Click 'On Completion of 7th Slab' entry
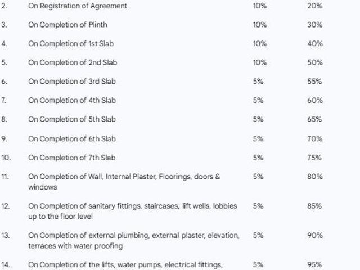 coord(72,157)
